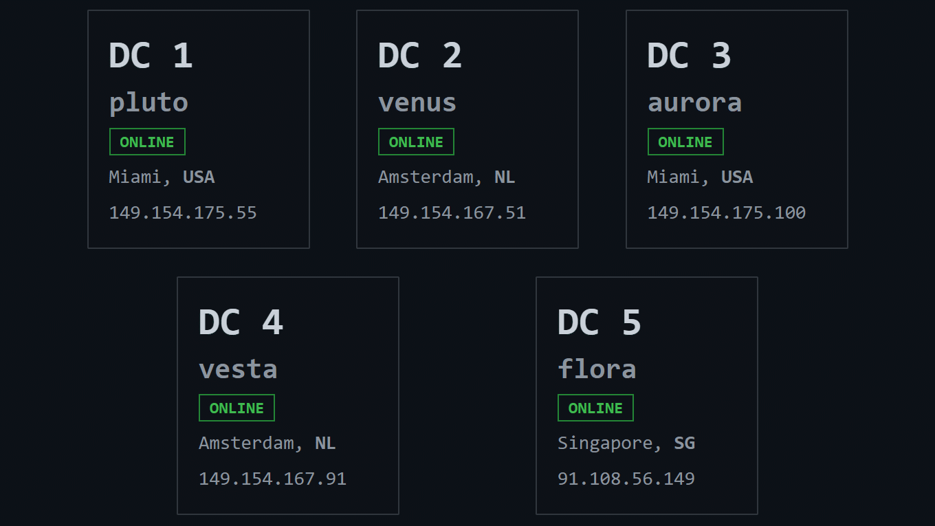
Task: Click IP address 91.108.56.149
Action: click(x=626, y=479)
